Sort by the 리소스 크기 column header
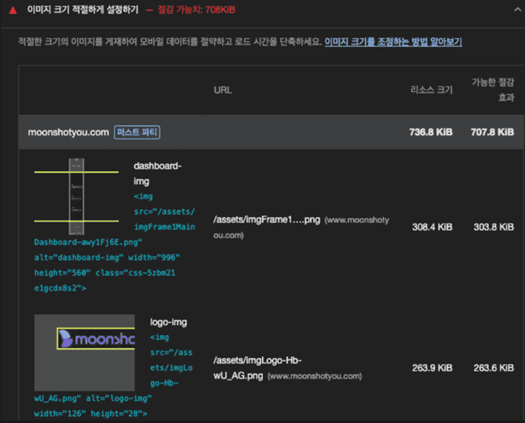This screenshot has height=423, width=525. click(430, 90)
